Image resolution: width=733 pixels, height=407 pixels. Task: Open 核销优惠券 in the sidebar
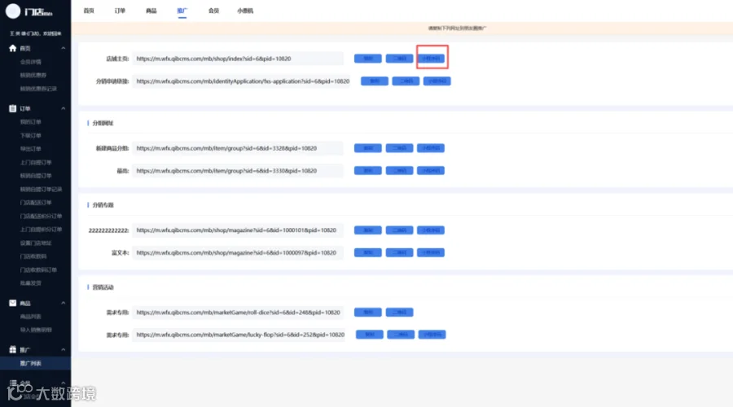(33, 75)
